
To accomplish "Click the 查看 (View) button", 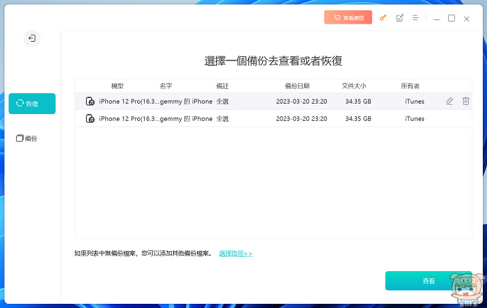I will click(429, 281).
